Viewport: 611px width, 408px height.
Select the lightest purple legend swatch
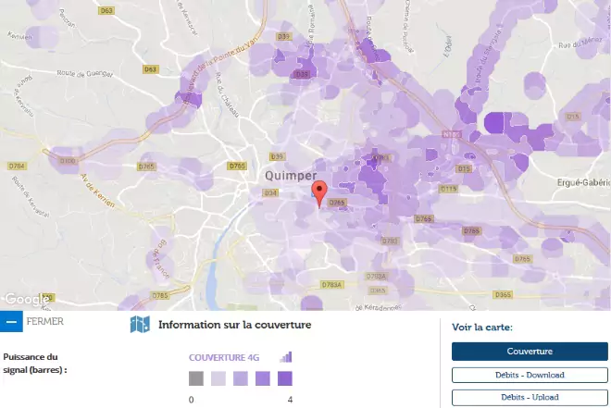218,378
